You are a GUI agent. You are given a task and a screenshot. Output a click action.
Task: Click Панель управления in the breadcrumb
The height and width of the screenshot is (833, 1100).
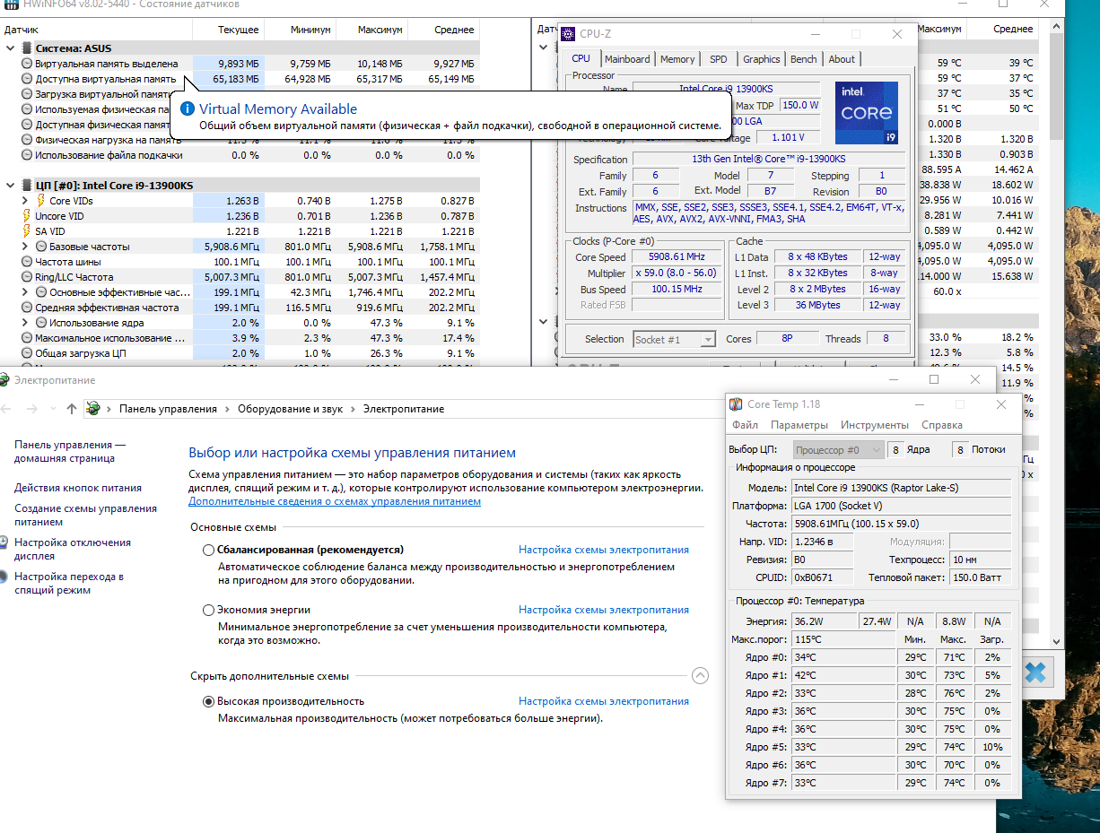pos(168,409)
